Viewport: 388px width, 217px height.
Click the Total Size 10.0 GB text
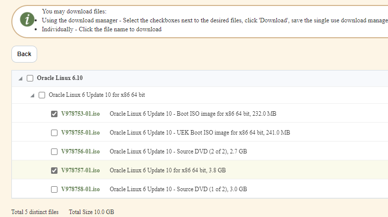91,212
